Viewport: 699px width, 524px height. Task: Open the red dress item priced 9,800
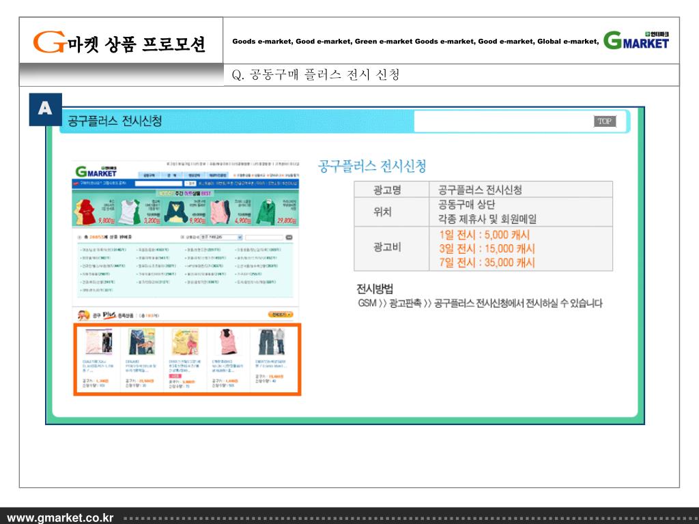(94, 212)
